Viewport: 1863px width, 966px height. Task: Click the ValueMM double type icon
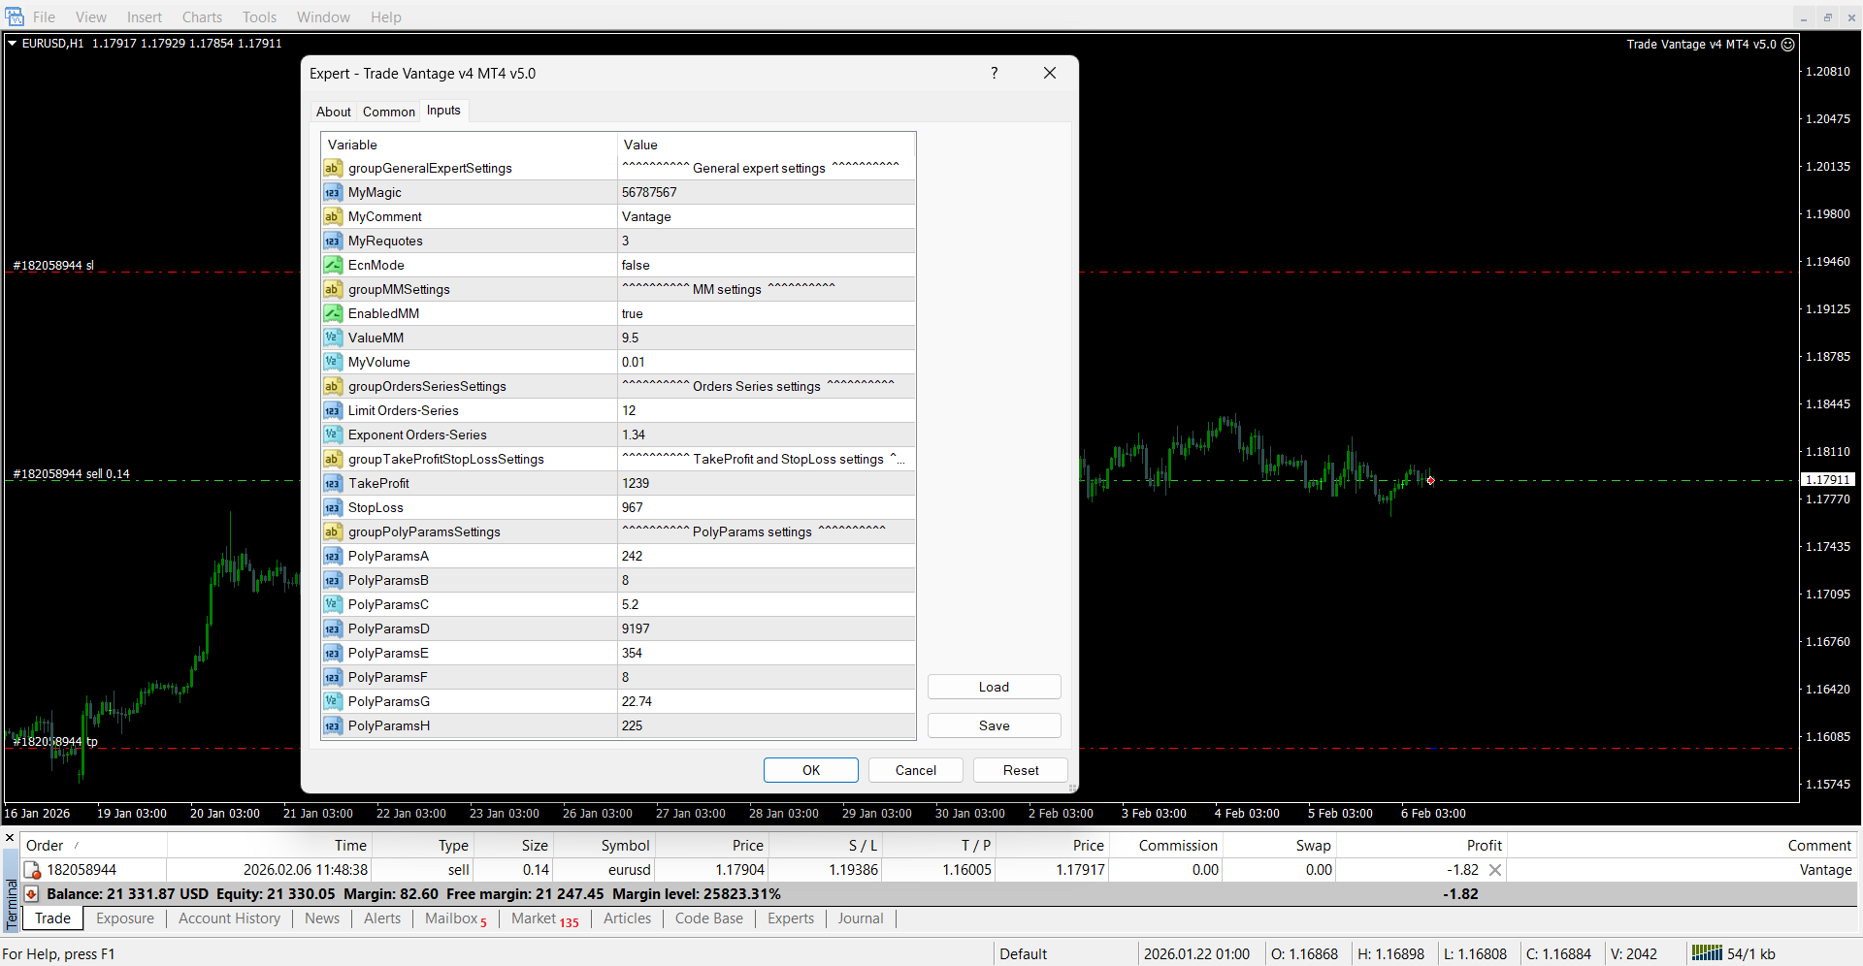[332, 338]
